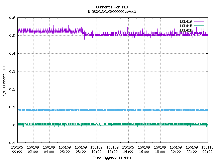Click the y-axis tick value 0.4
This screenshot has width=214, height=161.
pos(12,54)
